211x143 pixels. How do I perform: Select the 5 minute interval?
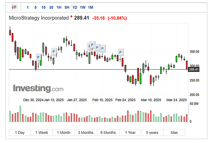pyautogui.click(x=36, y=7)
